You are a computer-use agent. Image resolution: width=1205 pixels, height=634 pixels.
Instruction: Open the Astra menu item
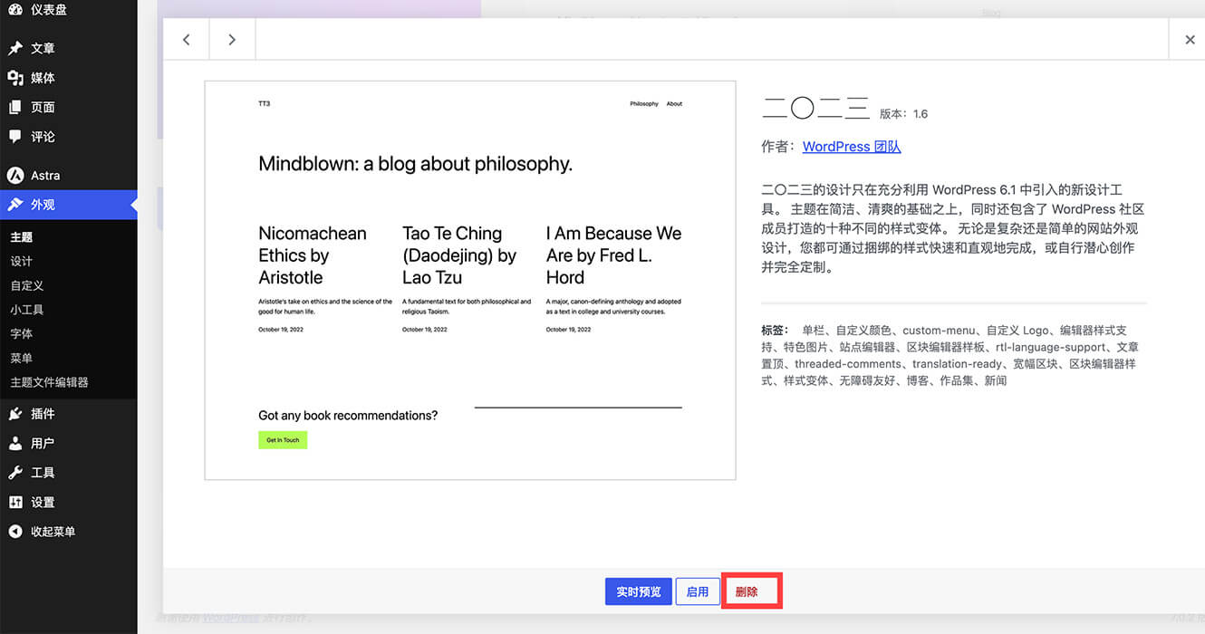[69, 176]
